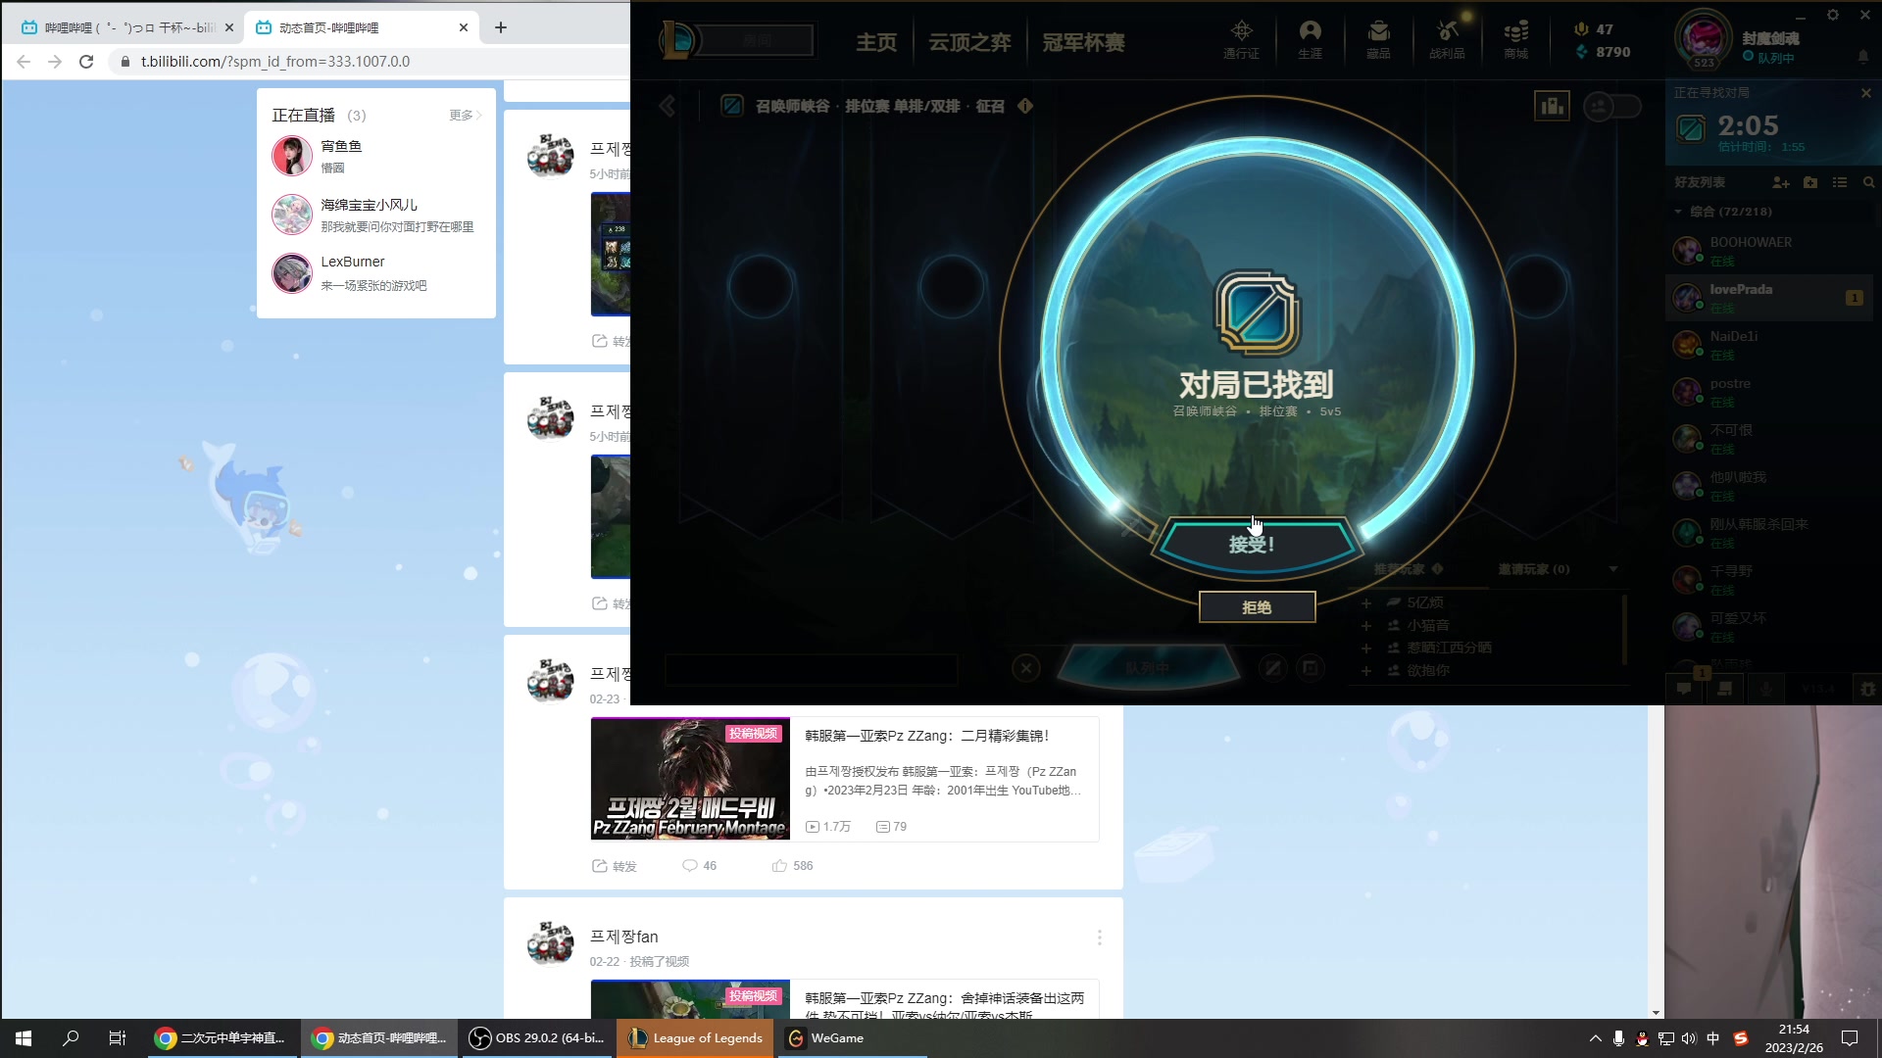1882x1058 pixels.
Task: Open Windows taskbar search
Action: click(71, 1038)
